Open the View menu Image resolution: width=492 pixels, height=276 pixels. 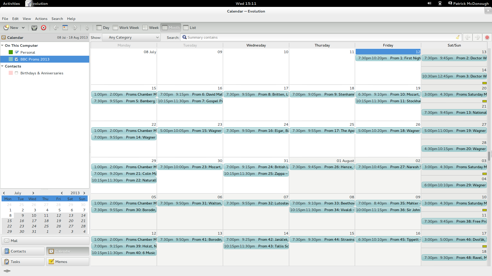point(27,19)
